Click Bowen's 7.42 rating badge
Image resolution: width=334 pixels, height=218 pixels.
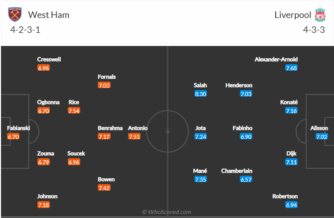point(104,188)
